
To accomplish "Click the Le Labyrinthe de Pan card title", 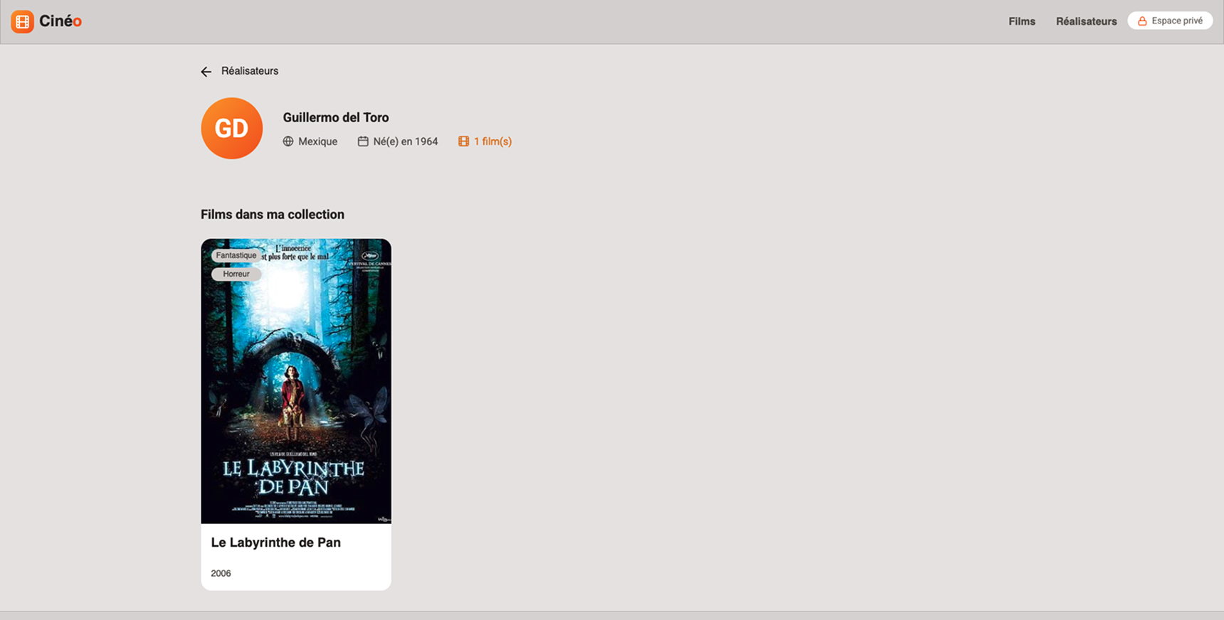I will click(x=276, y=542).
